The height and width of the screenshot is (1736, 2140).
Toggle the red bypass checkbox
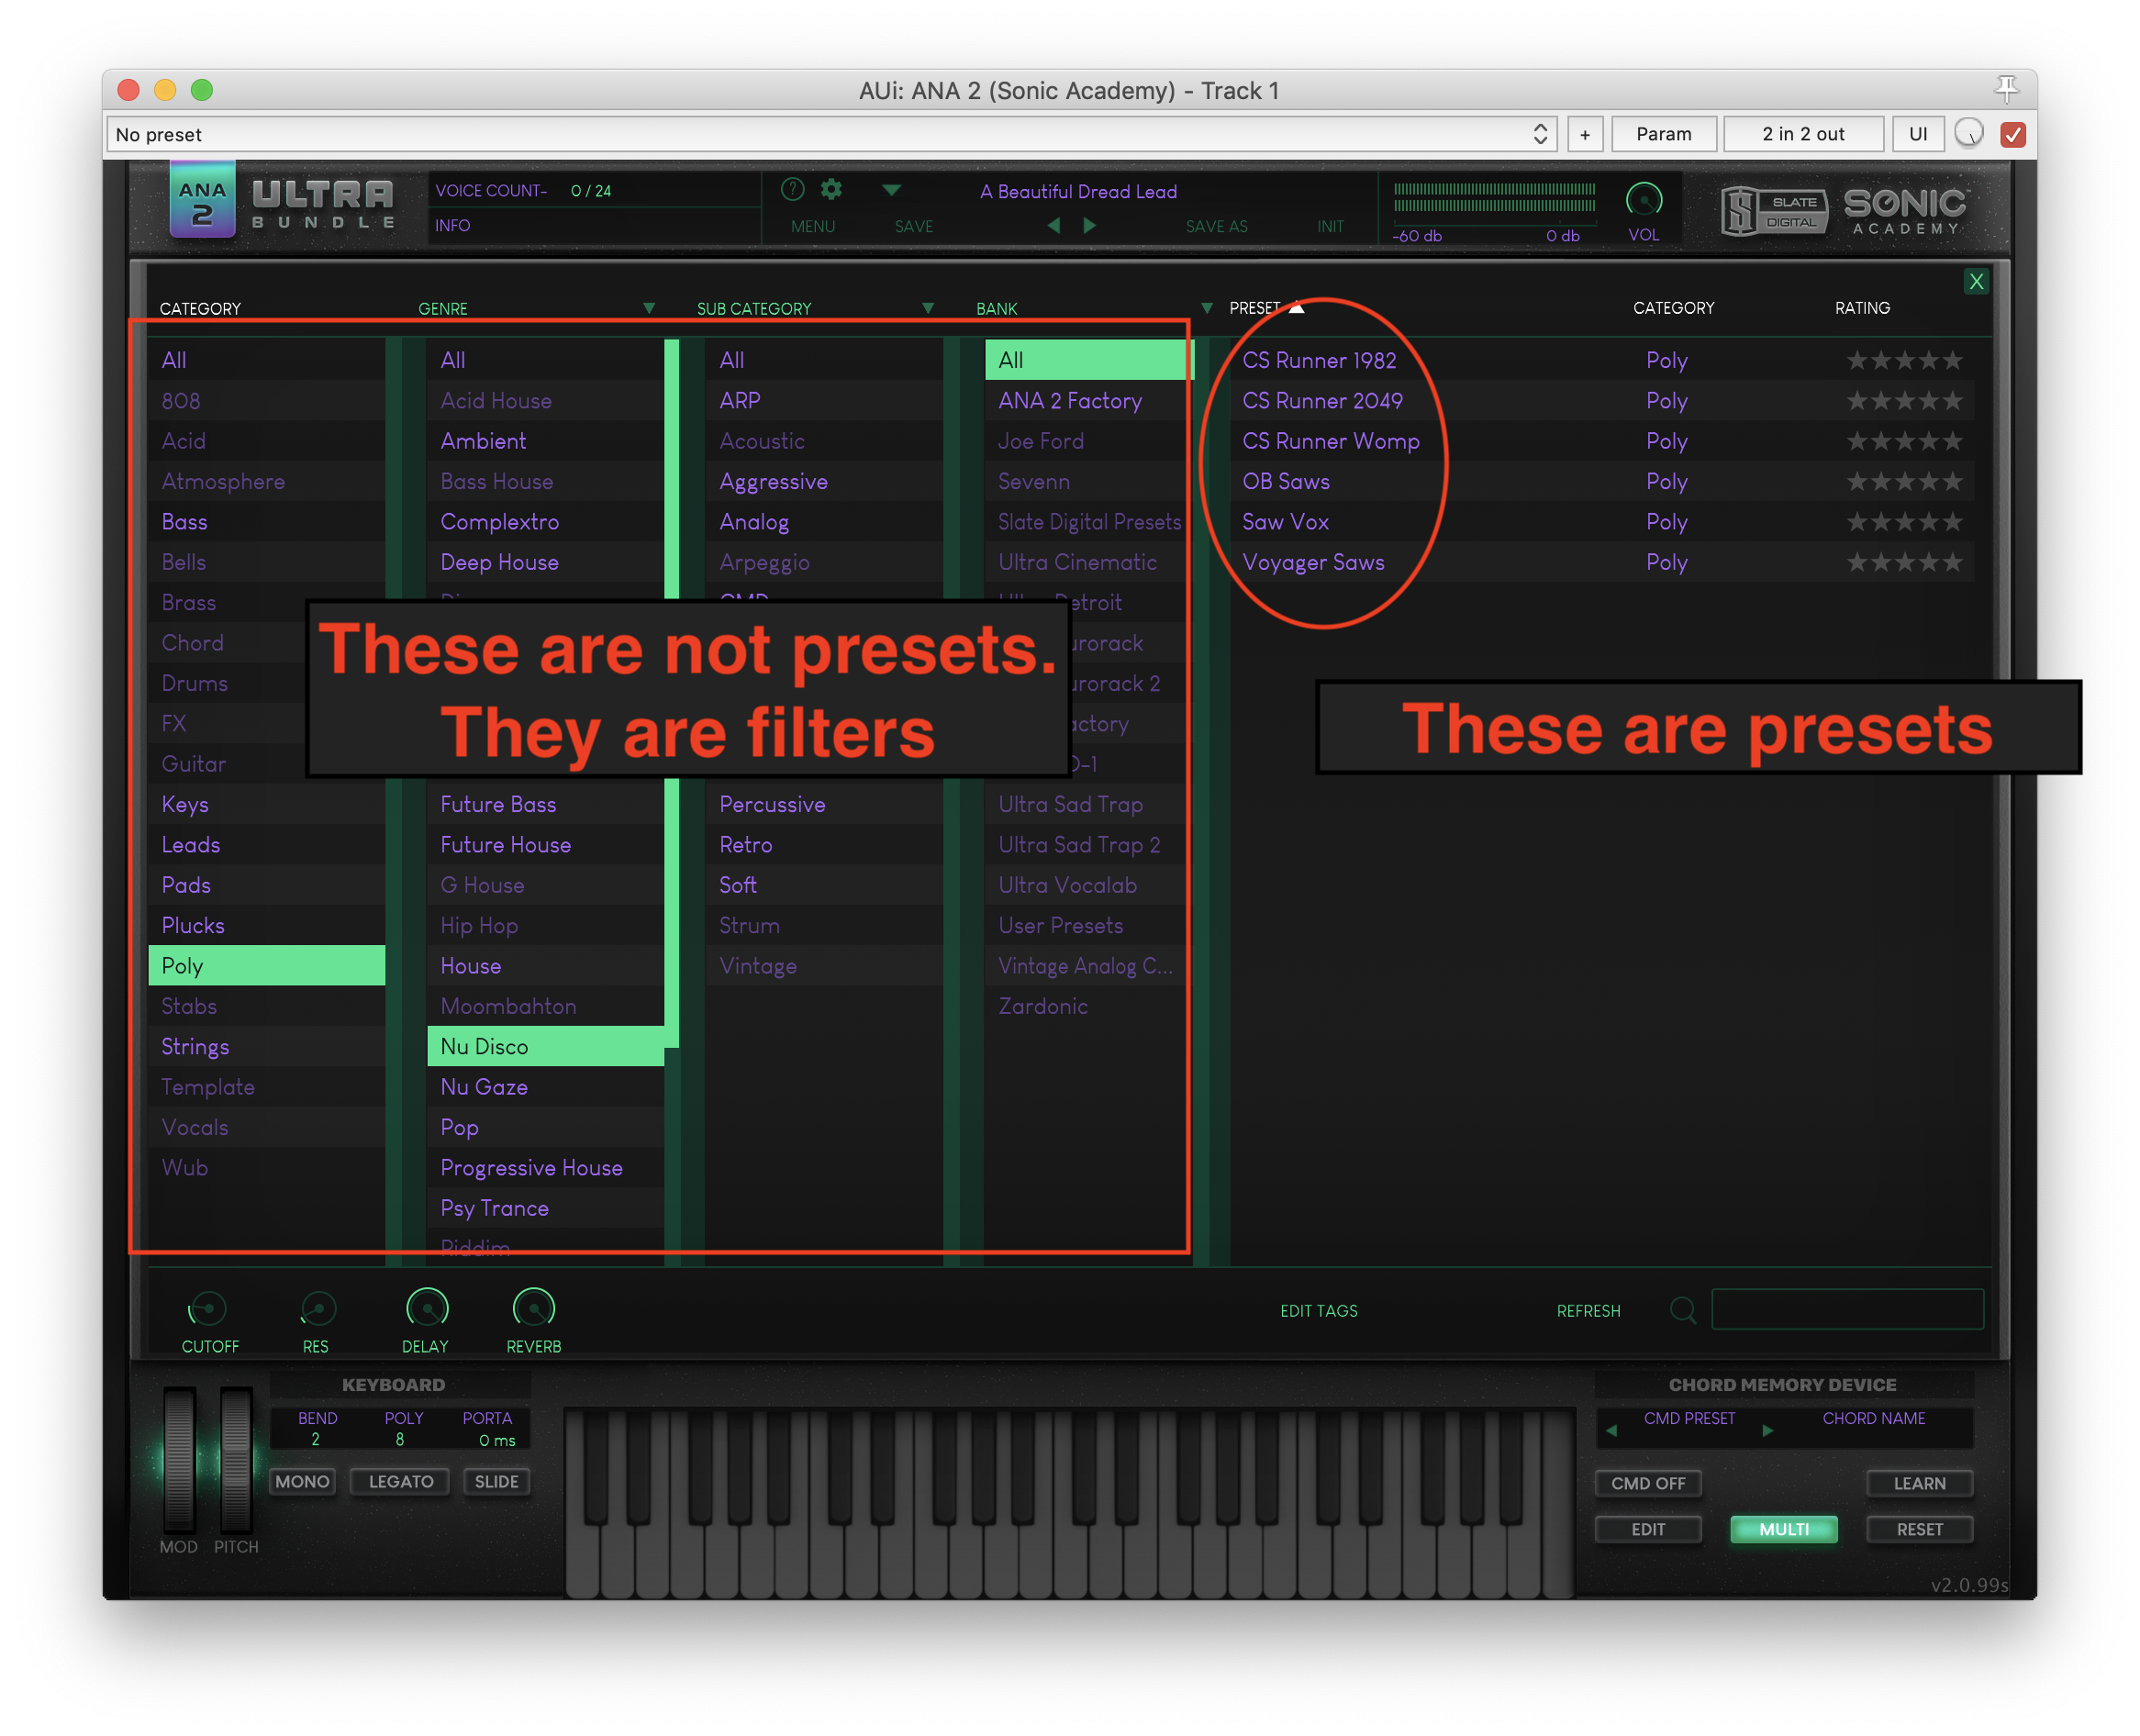(2013, 134)
